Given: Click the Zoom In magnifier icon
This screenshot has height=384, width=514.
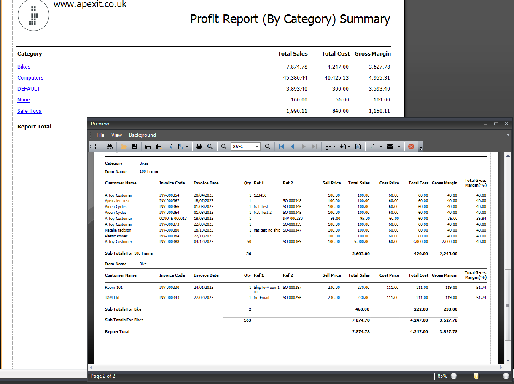Looking at the screenshot, I should (268, 147).
